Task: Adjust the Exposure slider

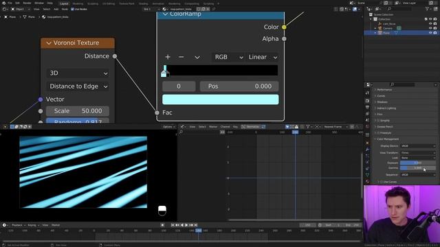Action: point(418,163)
